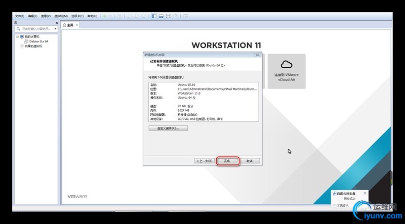Collapse the 我的计算机 tree node
The image size is (405, 224).
18,36
